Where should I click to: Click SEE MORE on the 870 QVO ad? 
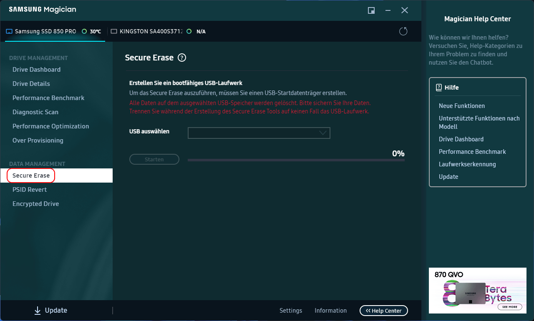tap(510, 307)
